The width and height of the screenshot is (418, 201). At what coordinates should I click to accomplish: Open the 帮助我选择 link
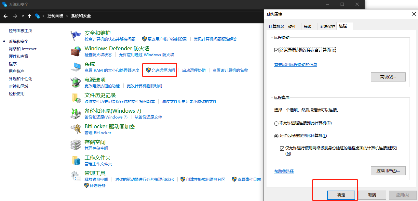[x=284, y=171]
